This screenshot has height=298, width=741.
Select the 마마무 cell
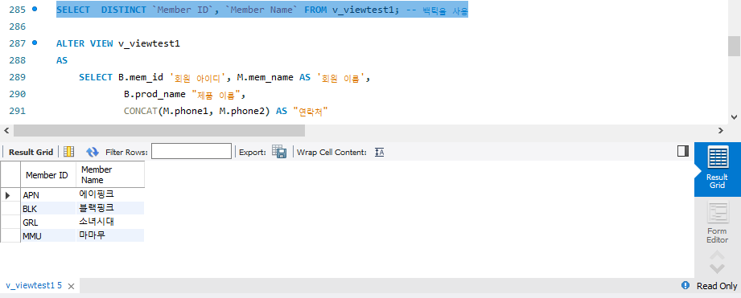click(x=110, y=236)
